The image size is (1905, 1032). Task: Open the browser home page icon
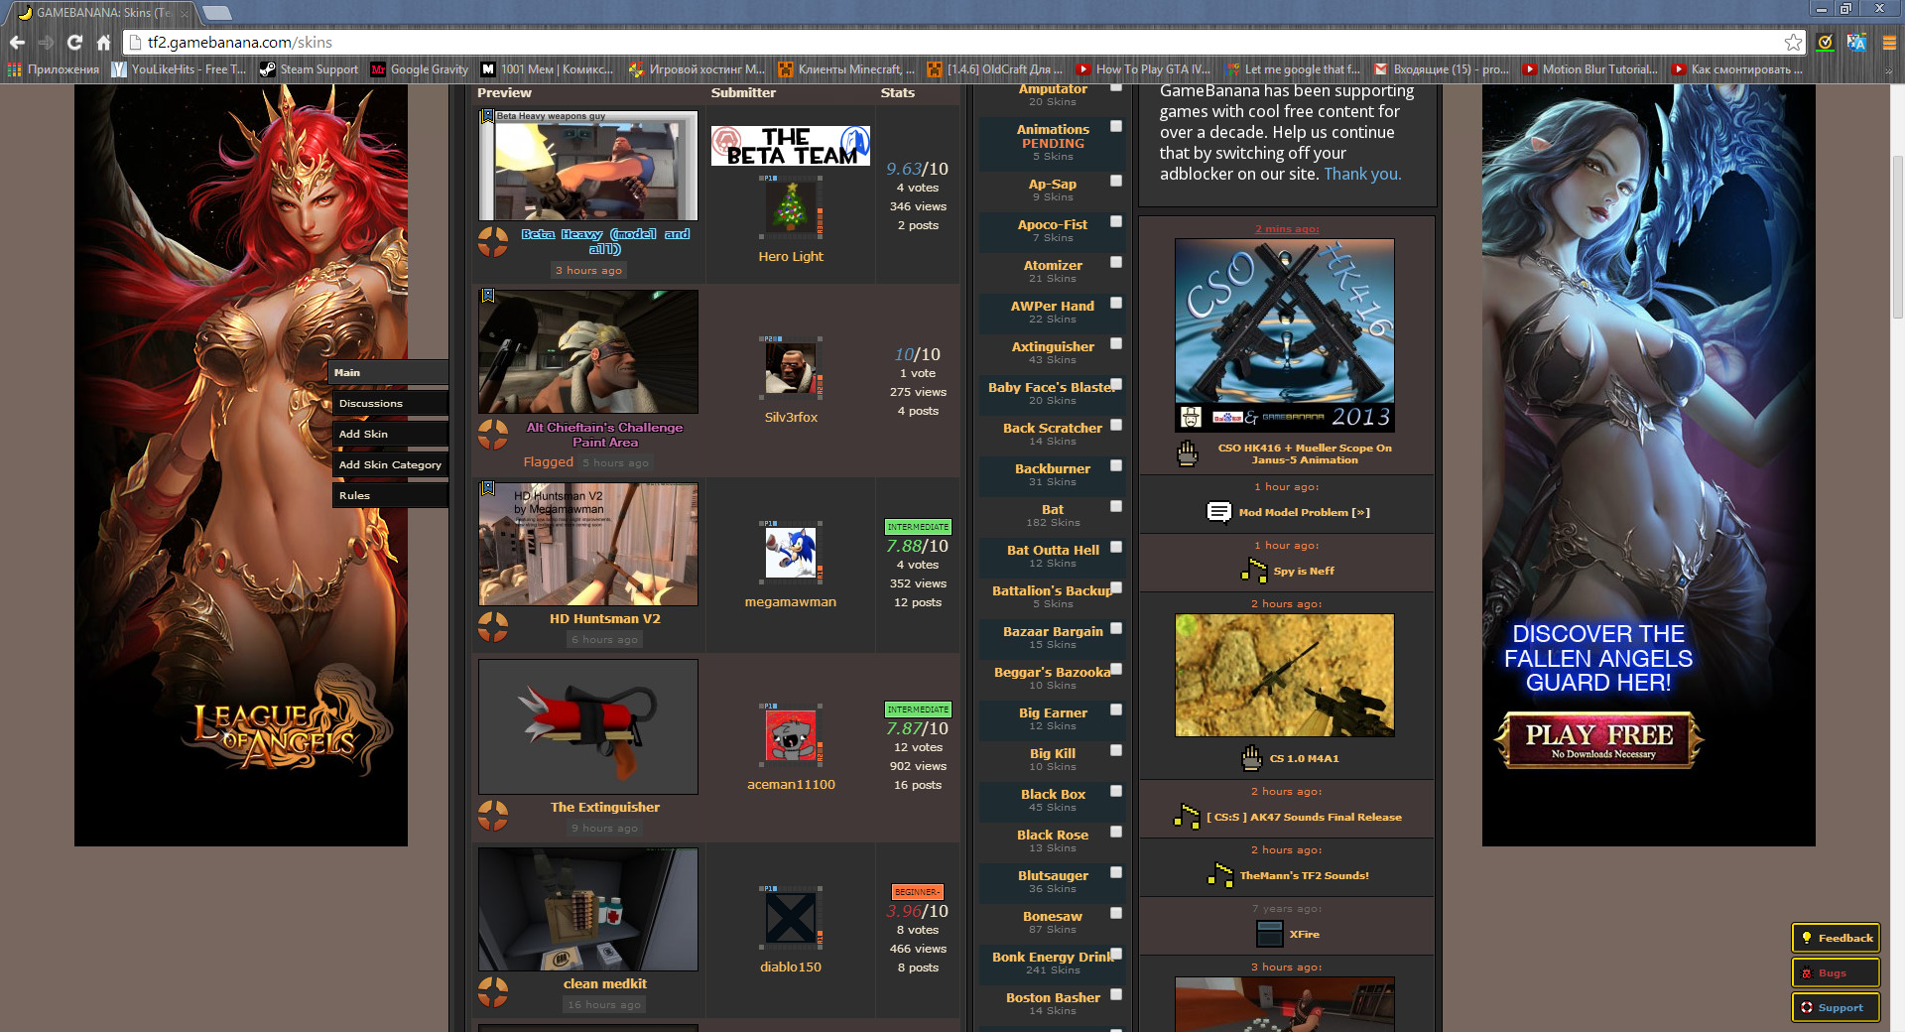coord(103,43)
